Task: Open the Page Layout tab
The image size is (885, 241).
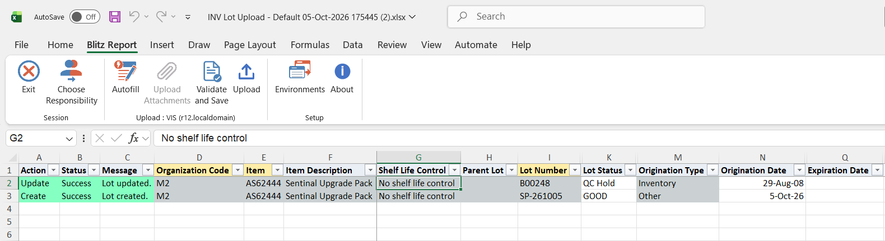Action: 250,45
